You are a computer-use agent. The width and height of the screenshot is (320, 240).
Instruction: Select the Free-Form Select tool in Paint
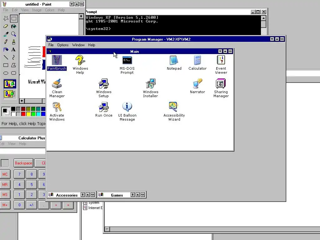tap(6, 18)
